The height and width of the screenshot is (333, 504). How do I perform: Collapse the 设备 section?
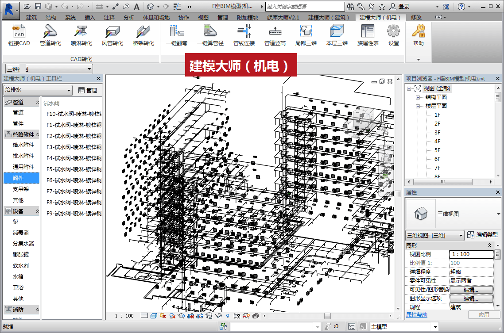37,211
